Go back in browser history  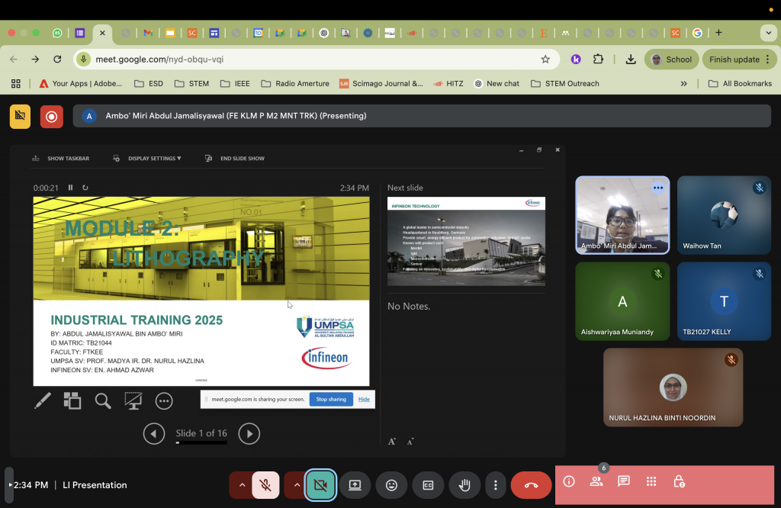pos(14,59)
